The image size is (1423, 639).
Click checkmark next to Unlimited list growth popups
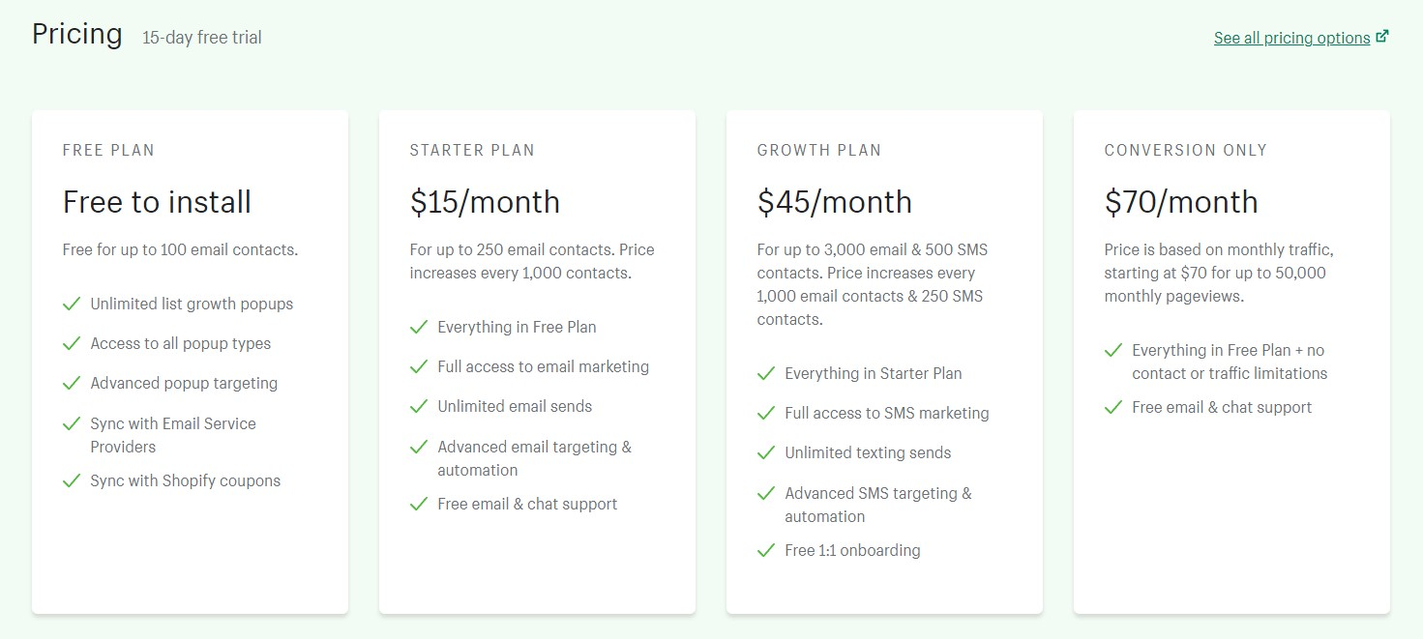(71, 304)
